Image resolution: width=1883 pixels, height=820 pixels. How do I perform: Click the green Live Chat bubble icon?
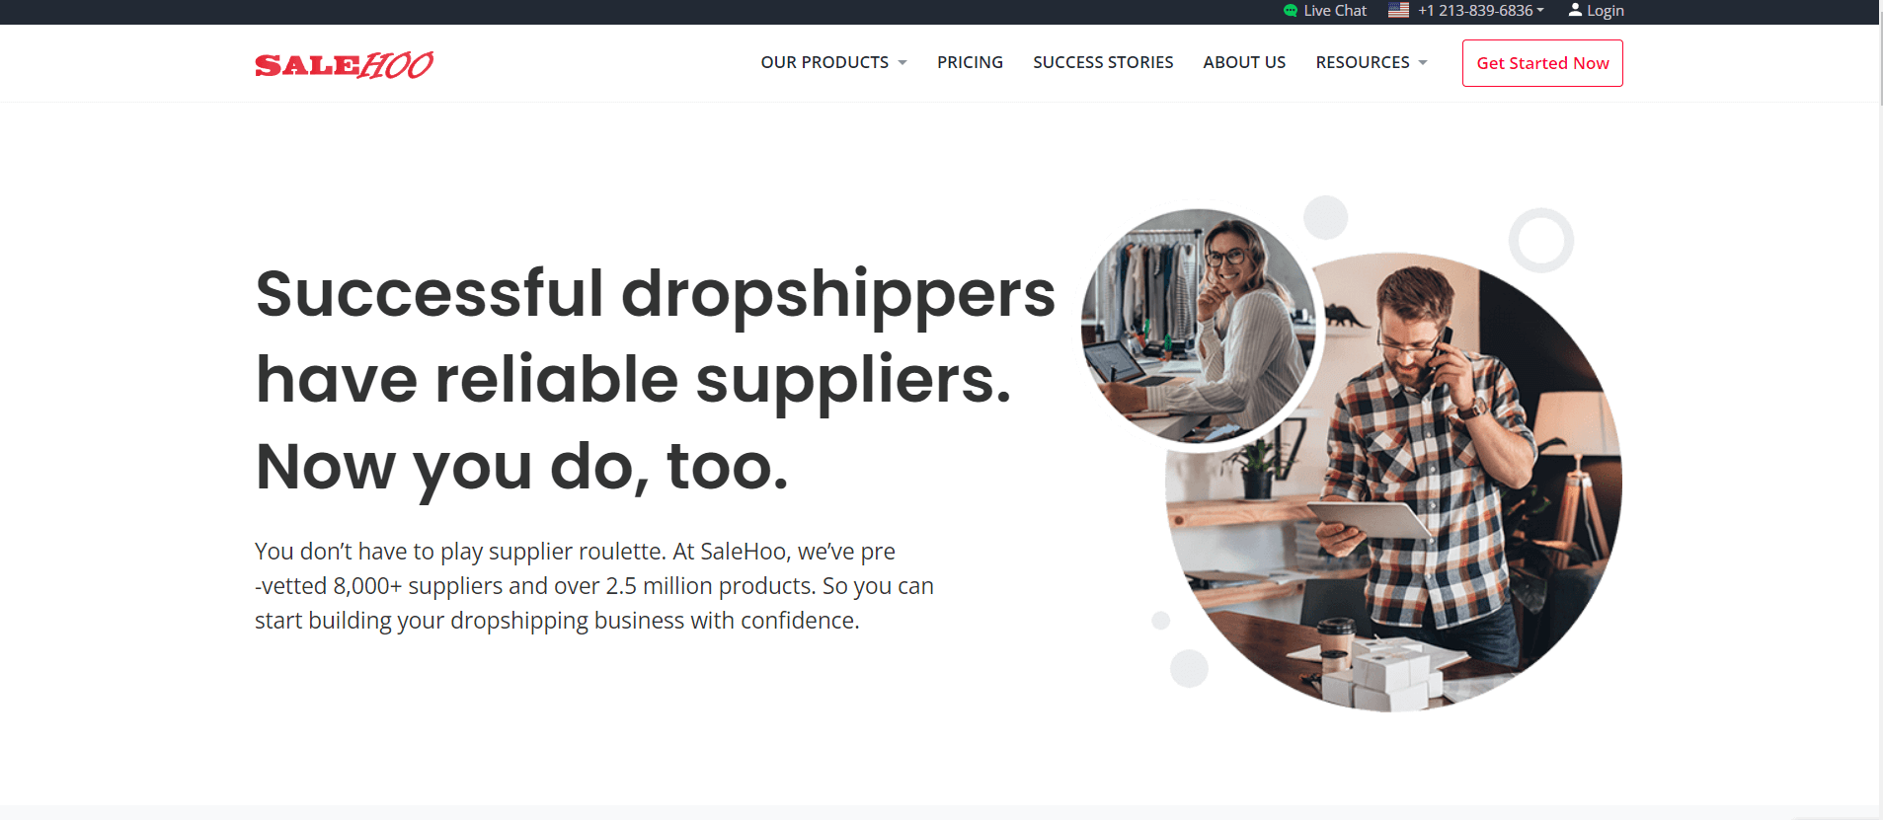(1291, 11)
